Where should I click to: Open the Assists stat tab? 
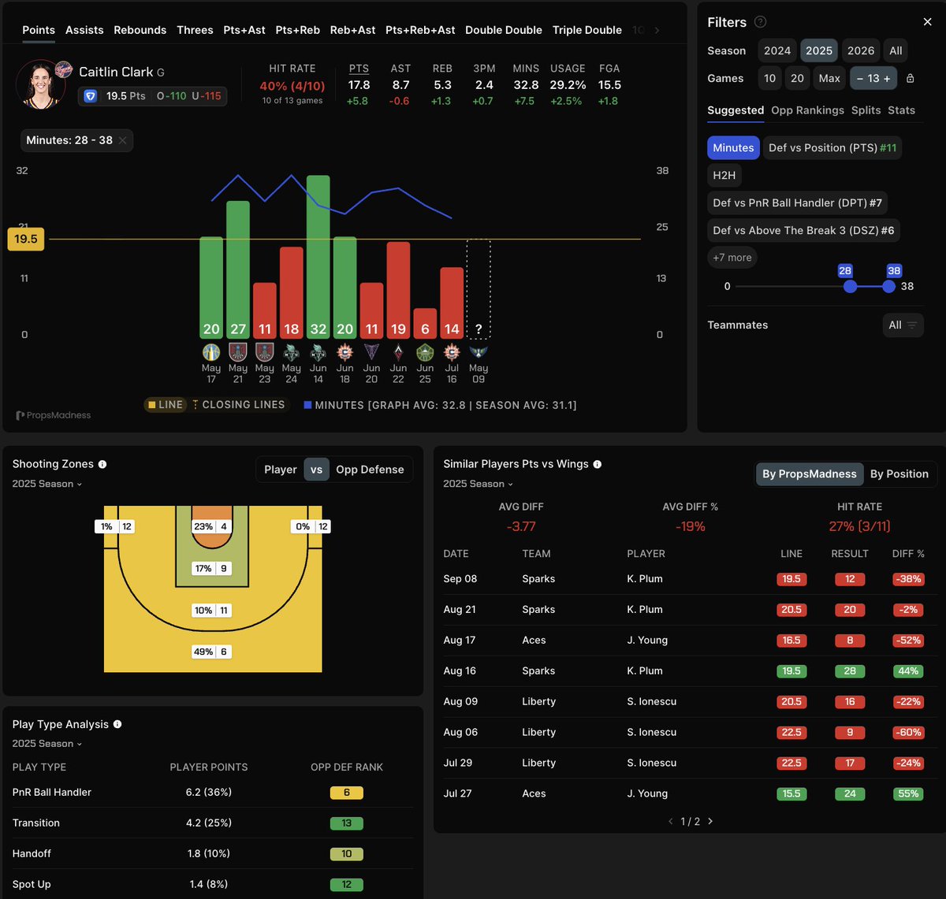(x=84, y=30)
